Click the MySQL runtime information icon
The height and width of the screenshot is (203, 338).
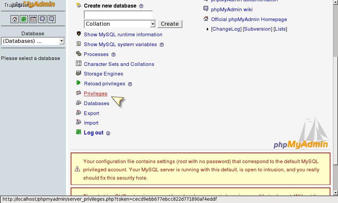pyautogui.click(x=79, y=34)
